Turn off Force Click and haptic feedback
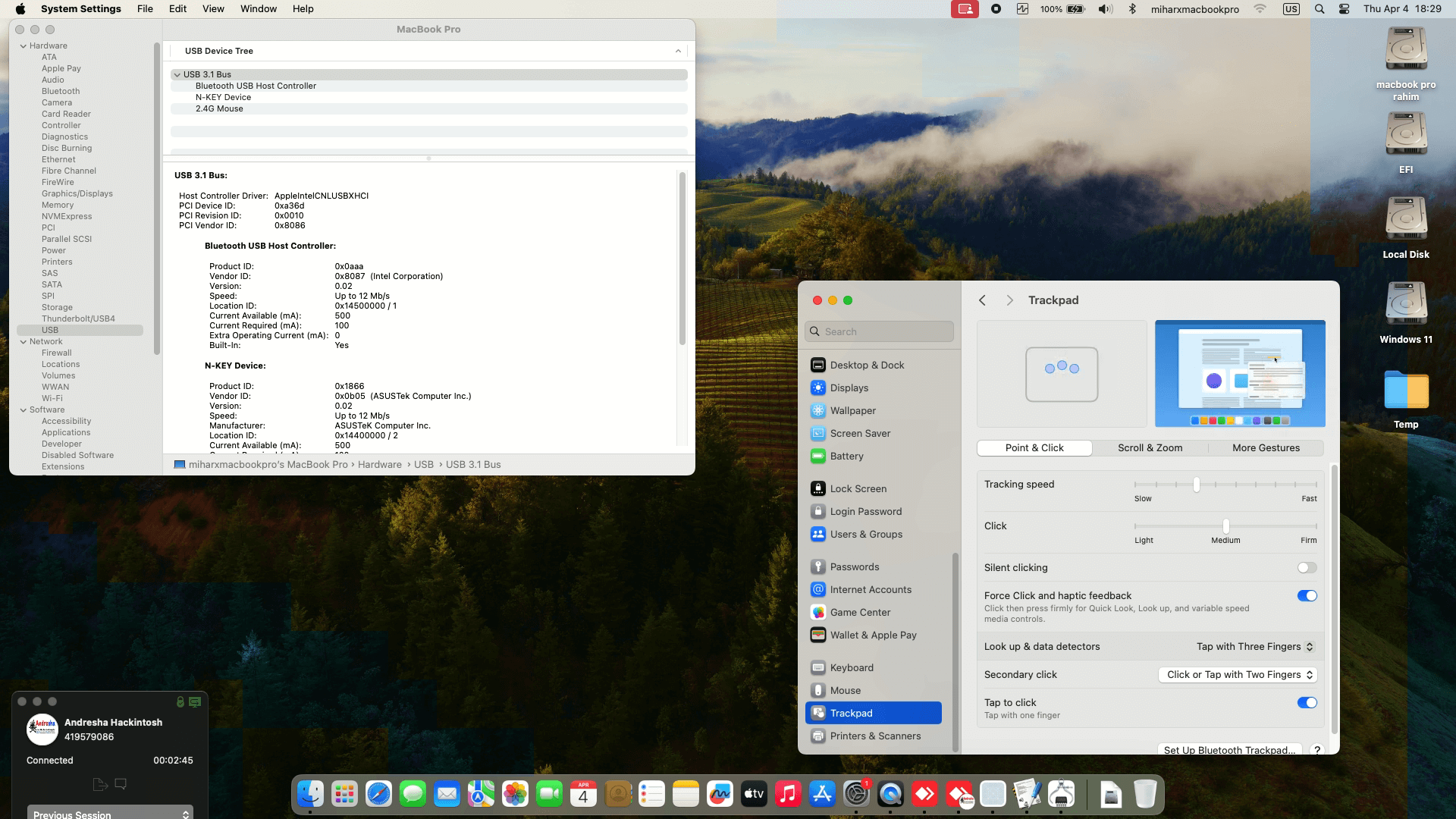This screenshot has width=1456, height=819. point(1306,595)
